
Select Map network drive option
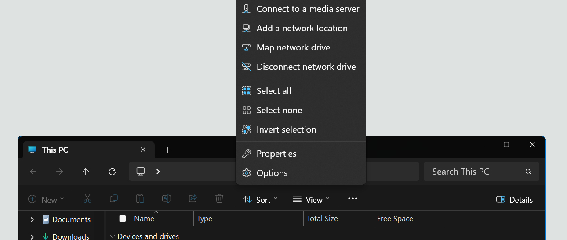(x=301, y=47)
